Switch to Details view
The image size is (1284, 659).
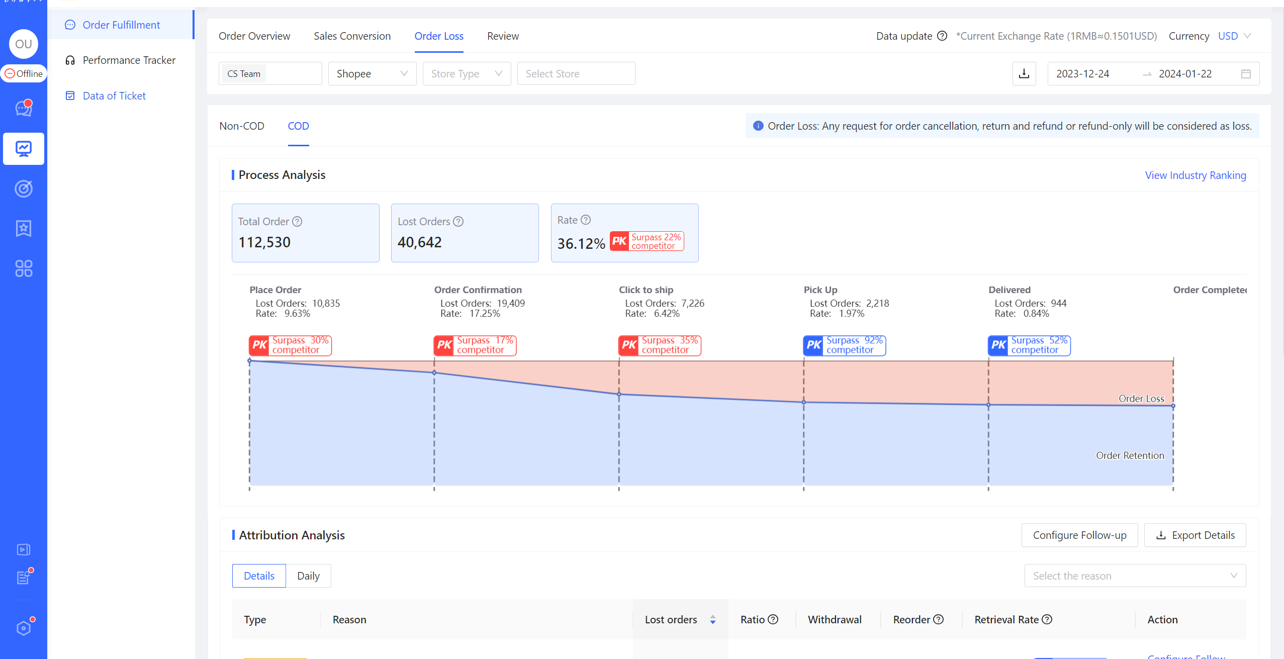tap(259, 576)
